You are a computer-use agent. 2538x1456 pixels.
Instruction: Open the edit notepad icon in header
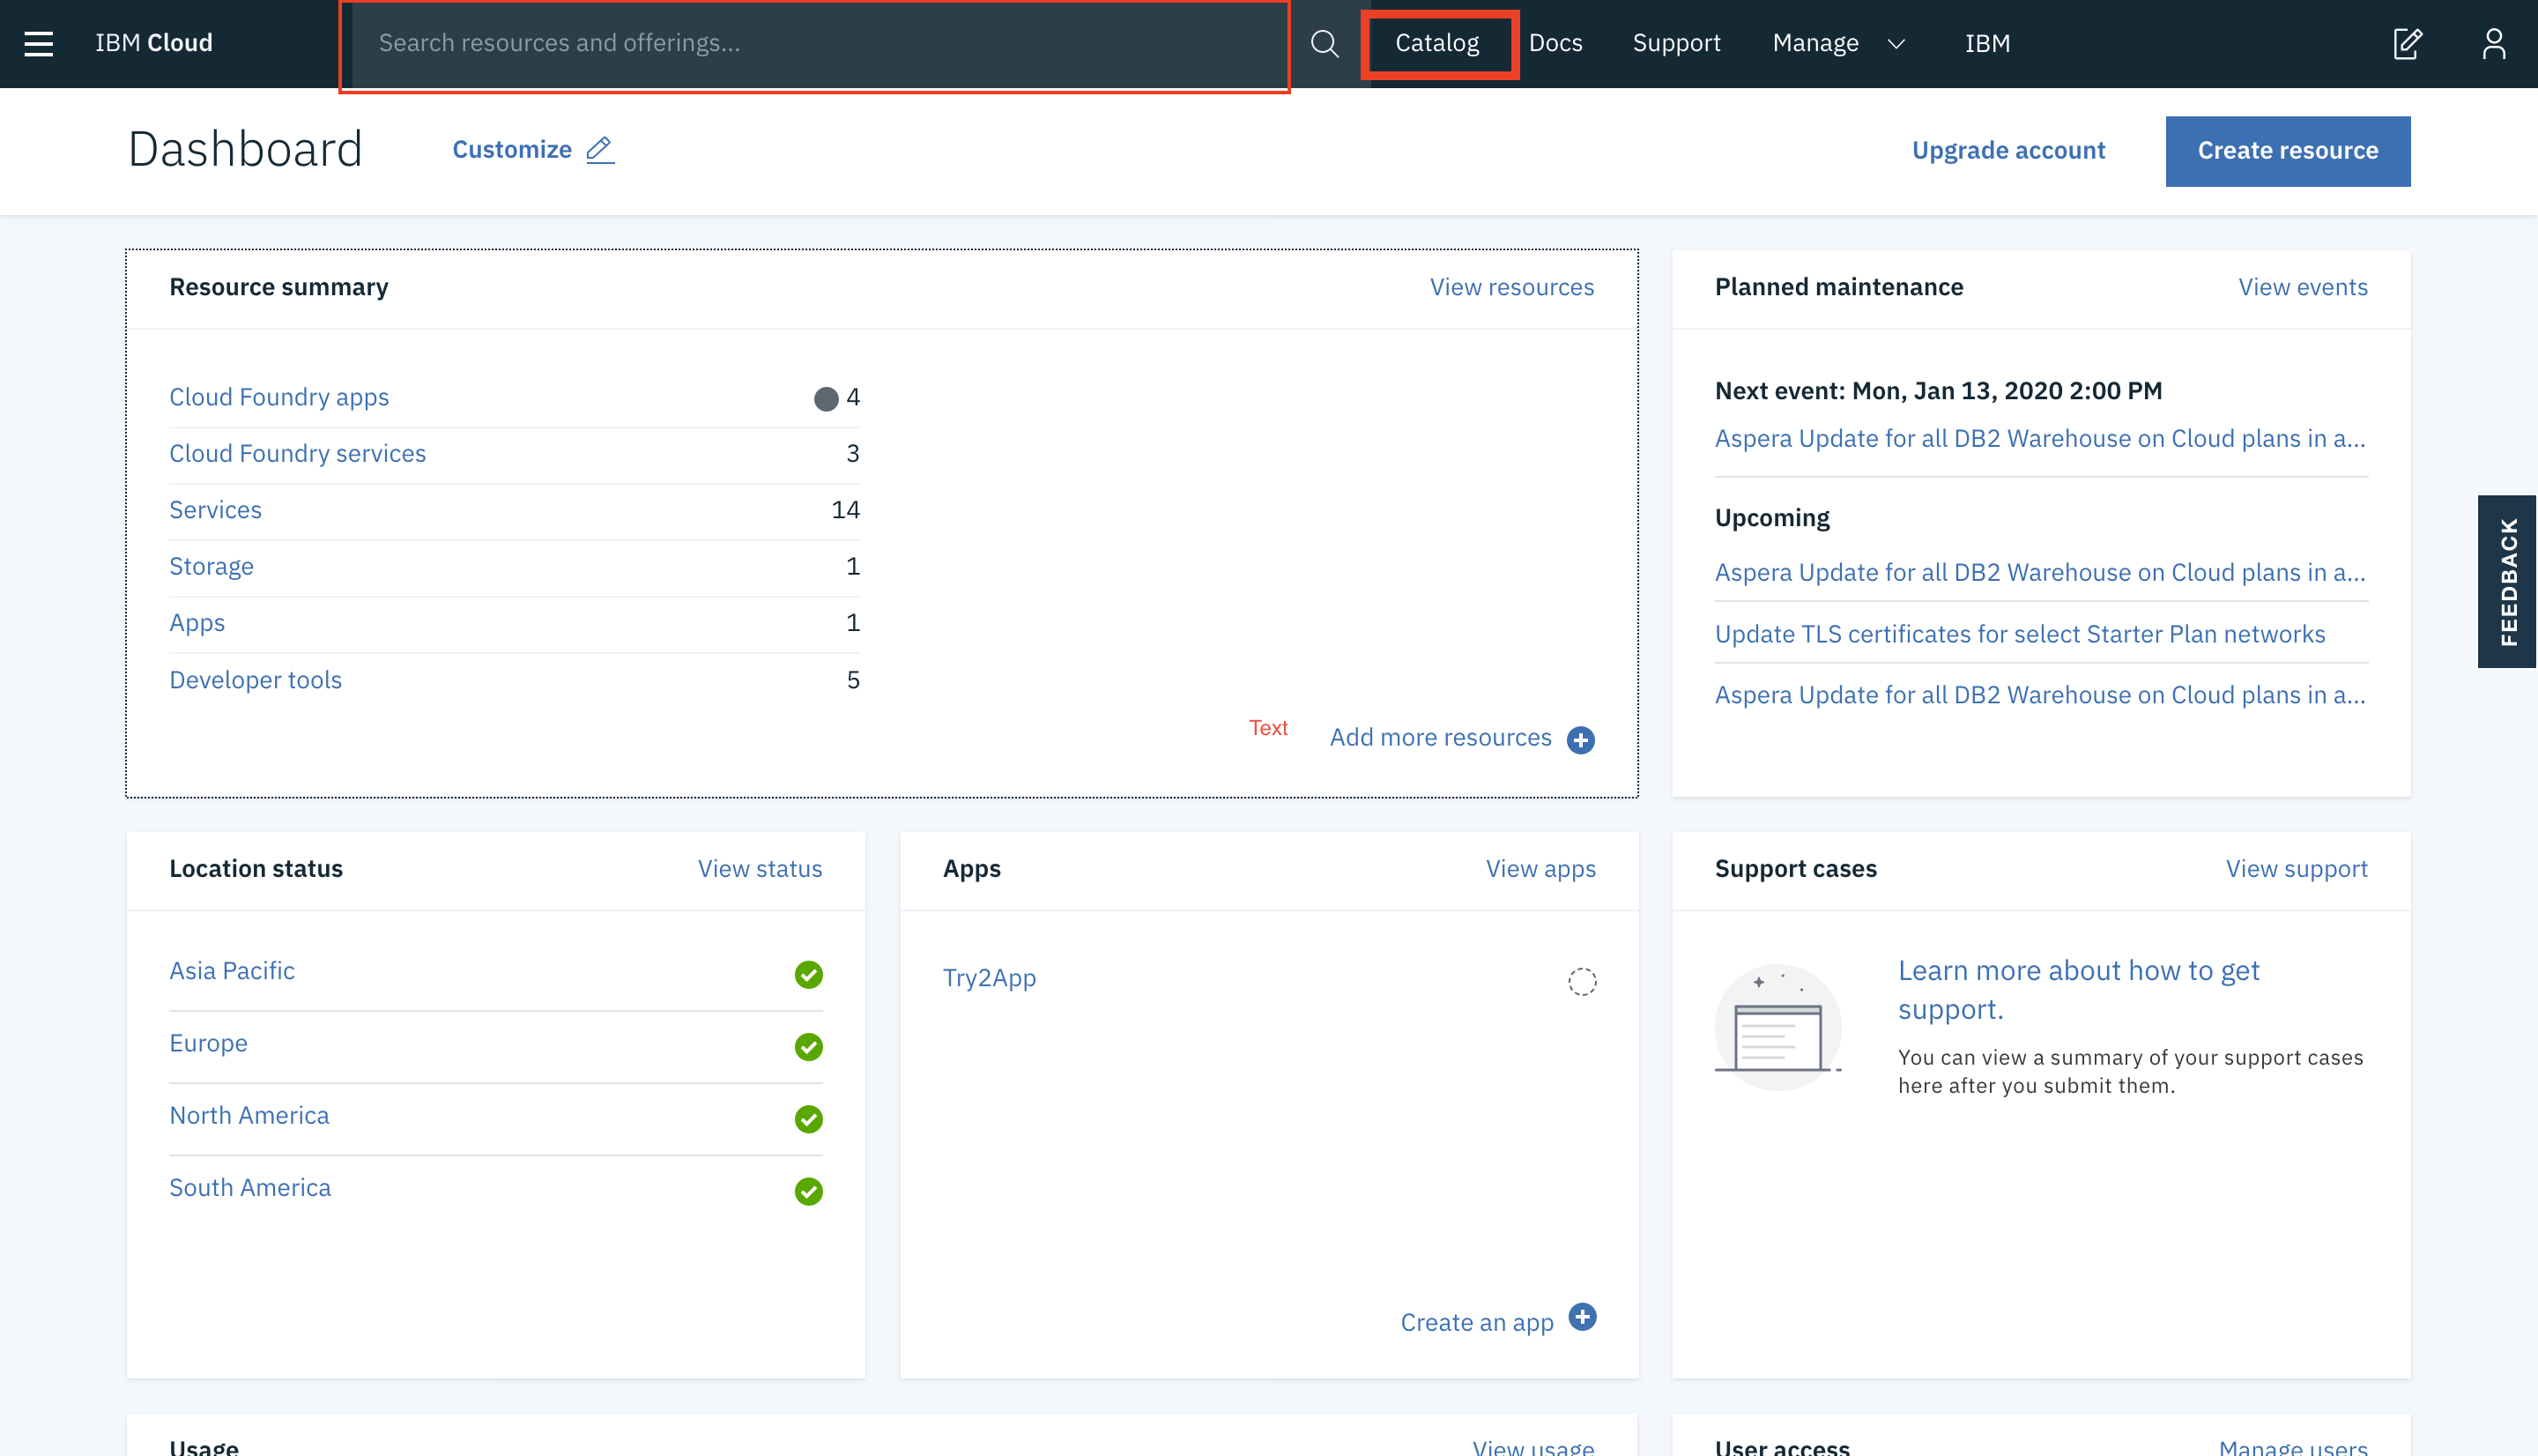[2407, 43]
